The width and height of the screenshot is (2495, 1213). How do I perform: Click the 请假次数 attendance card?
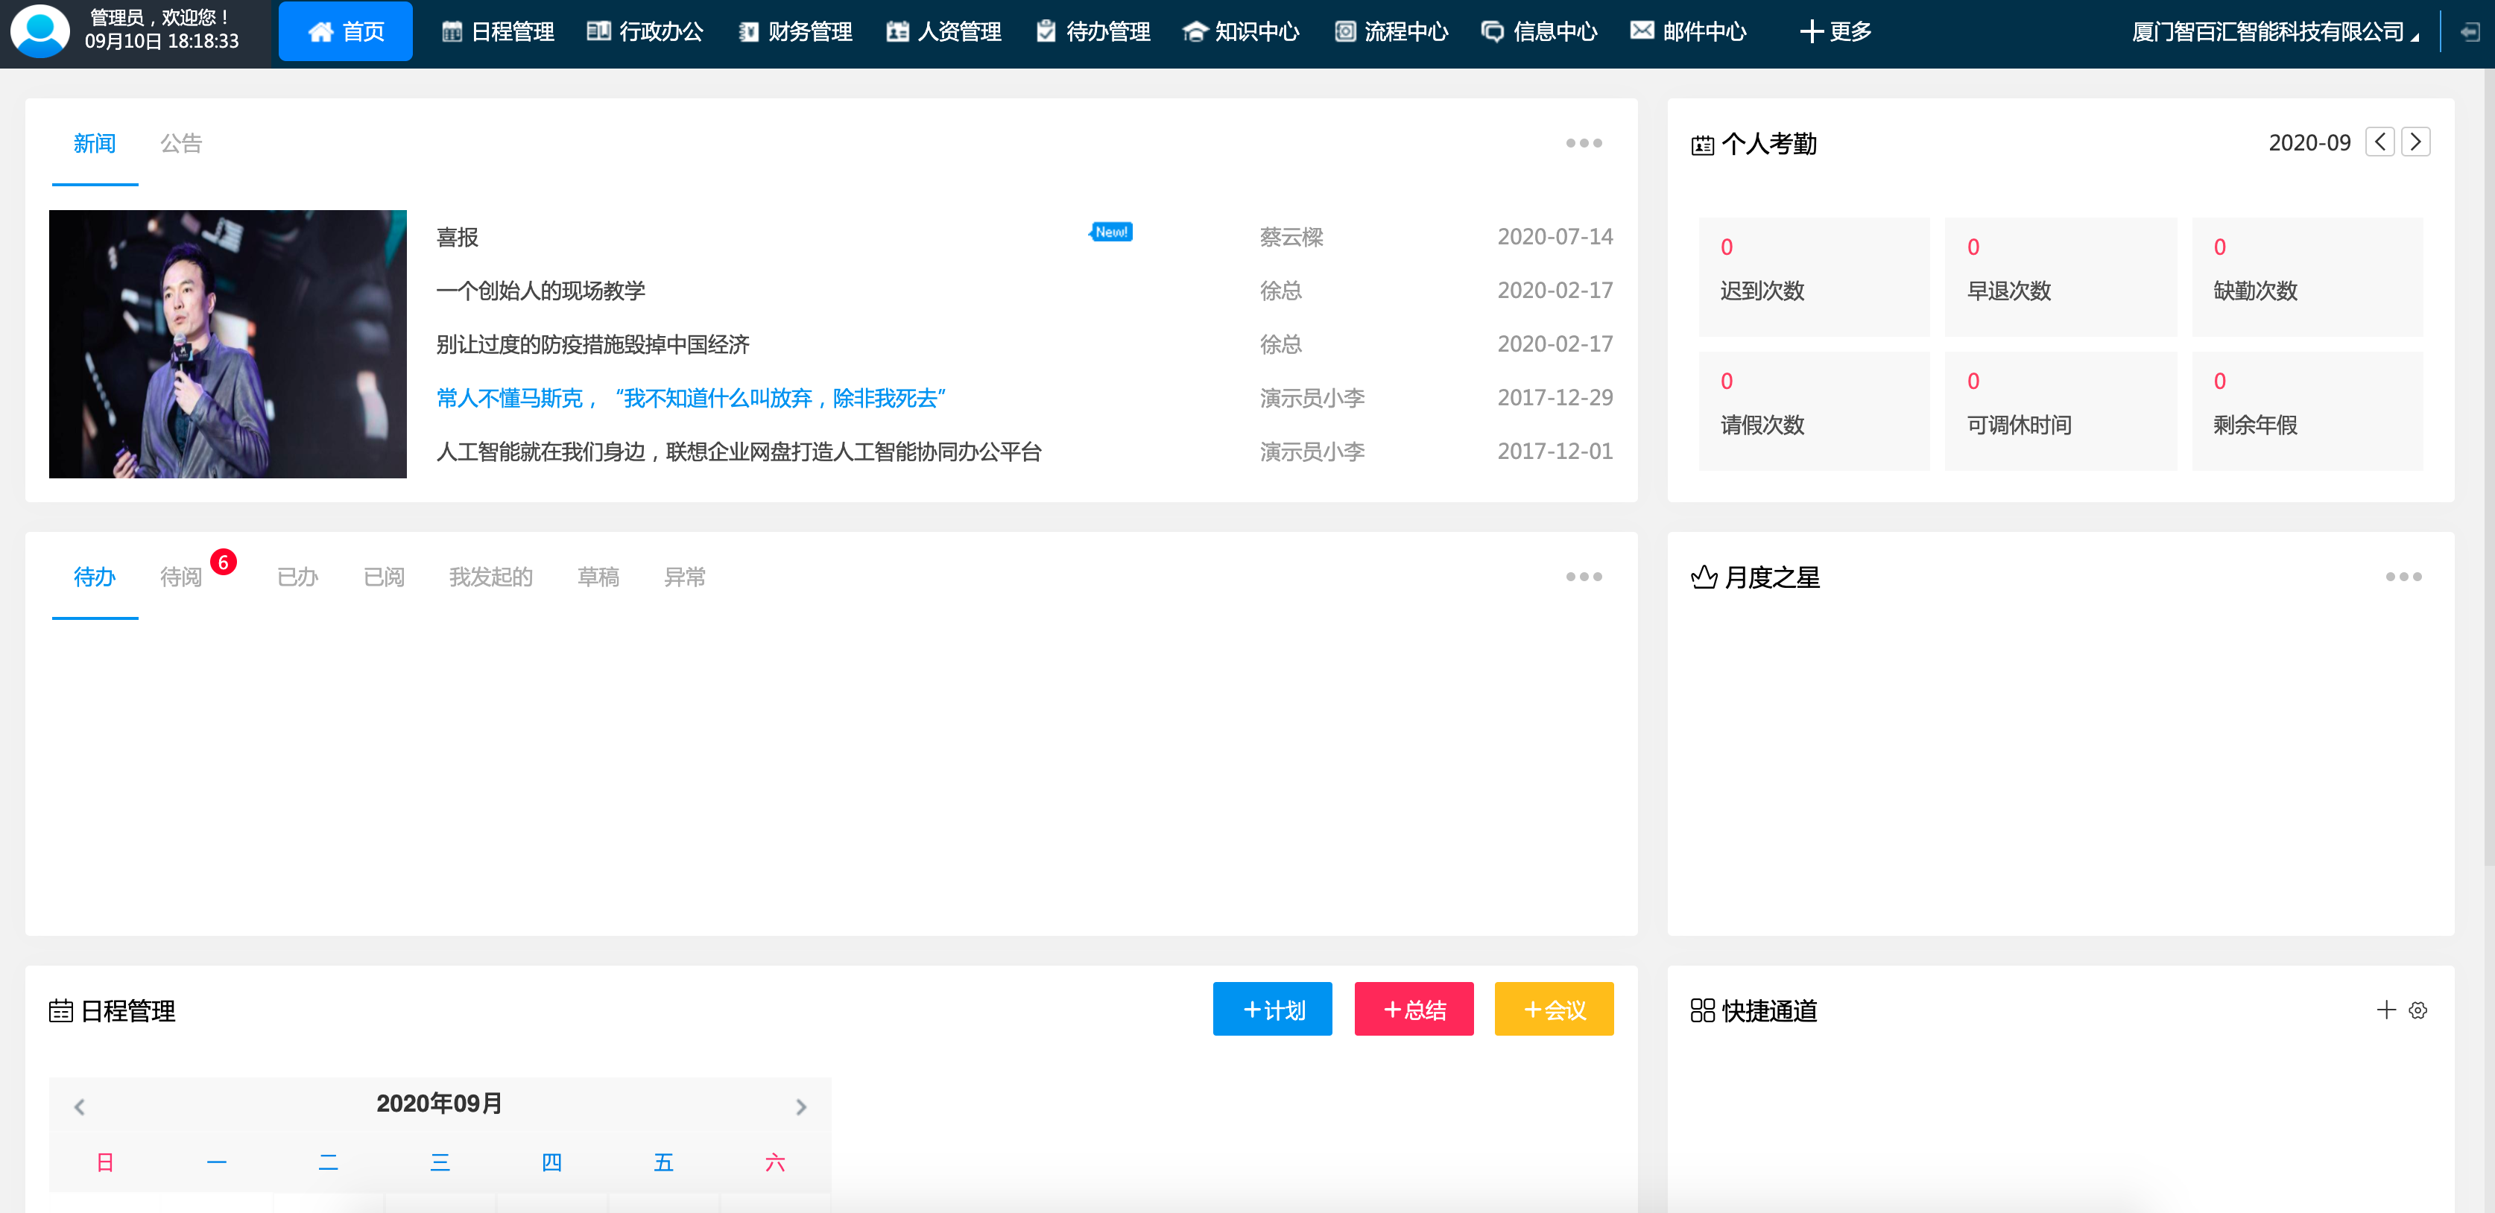[1814, 411]
